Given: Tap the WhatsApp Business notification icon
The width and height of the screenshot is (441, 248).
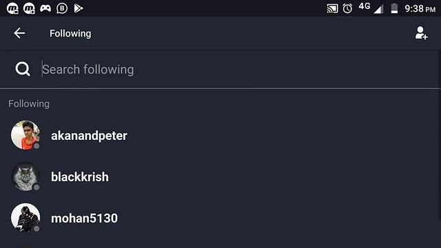Looking at the screenshot, I should point(62,8).
